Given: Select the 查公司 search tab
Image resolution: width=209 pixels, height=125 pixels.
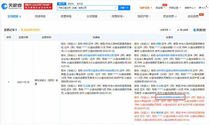Looking at the screenshot, I should coord(62,4).
